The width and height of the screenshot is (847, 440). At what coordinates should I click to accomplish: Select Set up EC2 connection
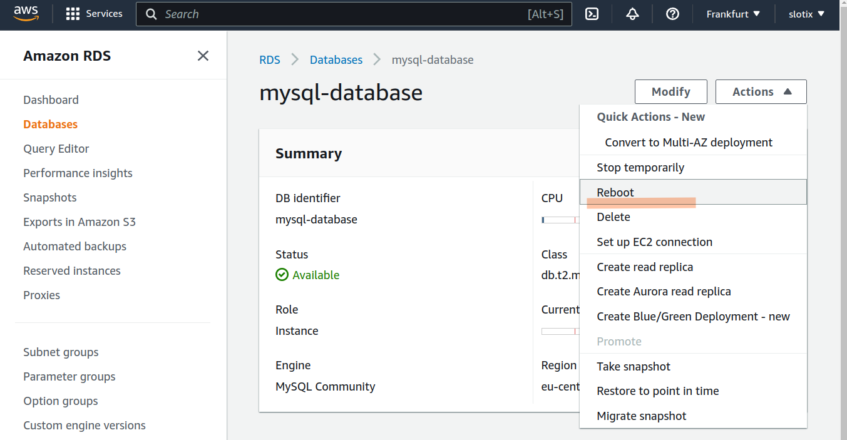693,242
